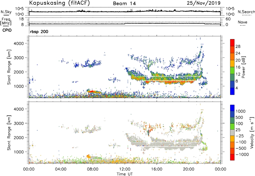The height and width of the screenshot is (176, 255).
Task: Click the 60 tick on Nave axis
Action: pyautogui.click(x=228, y=19)
